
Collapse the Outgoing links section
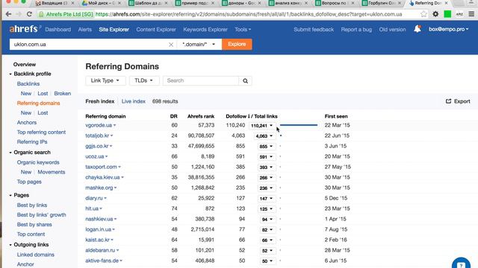click(10, 245)
